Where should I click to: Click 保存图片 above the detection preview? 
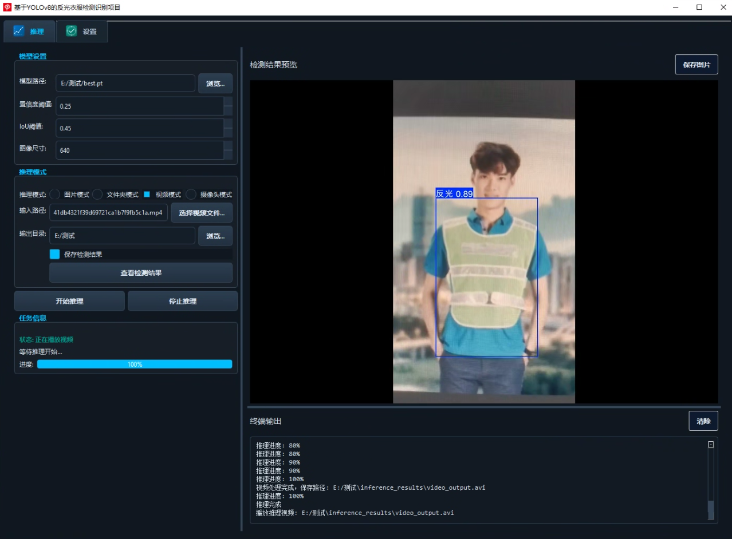696,65
